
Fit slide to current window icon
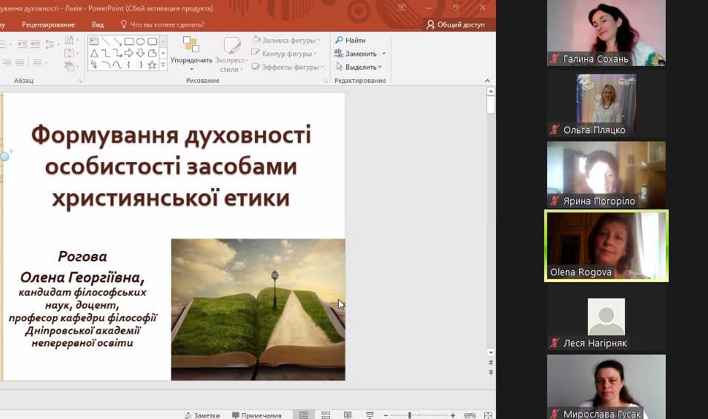click(489, 415)
